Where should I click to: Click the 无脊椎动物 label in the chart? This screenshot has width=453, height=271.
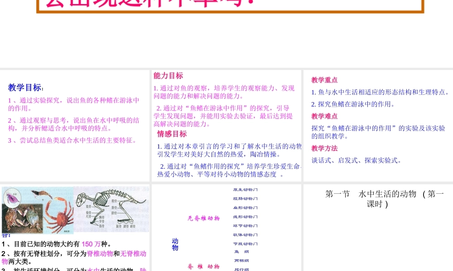point(204,218)
